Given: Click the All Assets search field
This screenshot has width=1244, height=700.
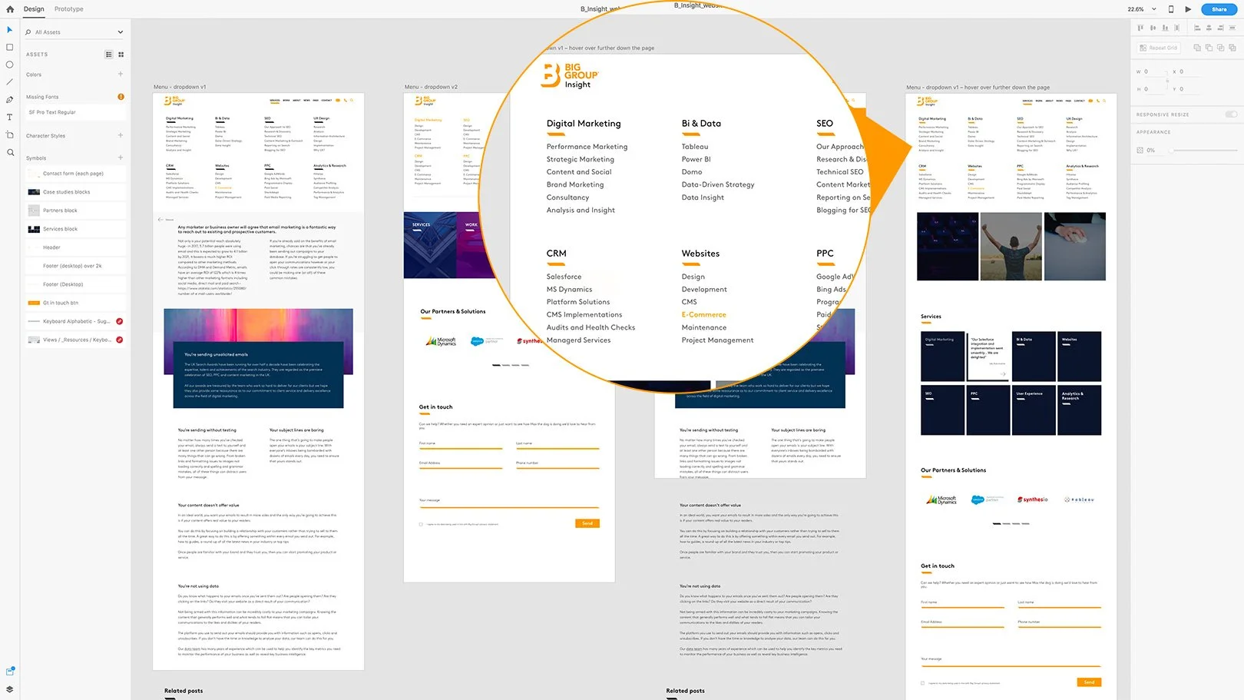Looking at the screenshot, I should point(74,32).
